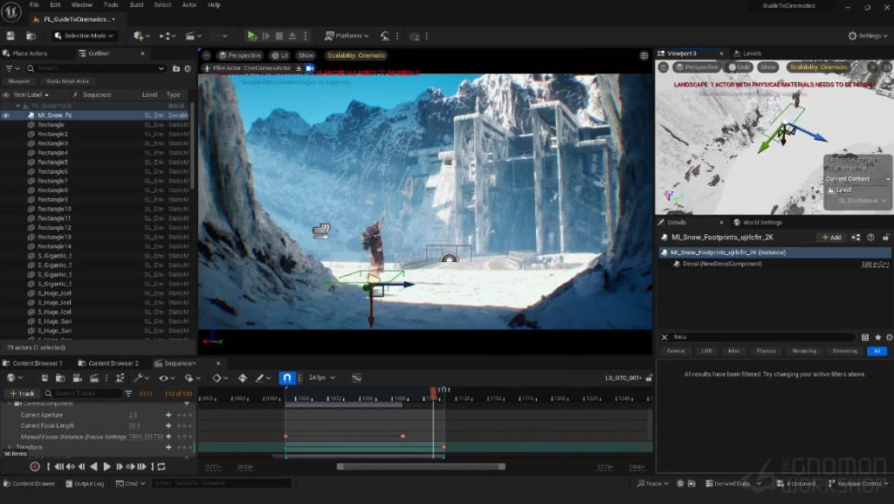Click the Stop simulation icon in the main toolbar
This screenshot has width=894, height=504.
279,36
